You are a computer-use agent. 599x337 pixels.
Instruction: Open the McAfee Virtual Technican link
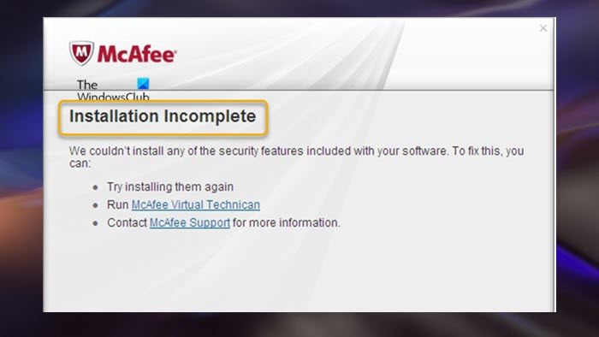(196, 205)
